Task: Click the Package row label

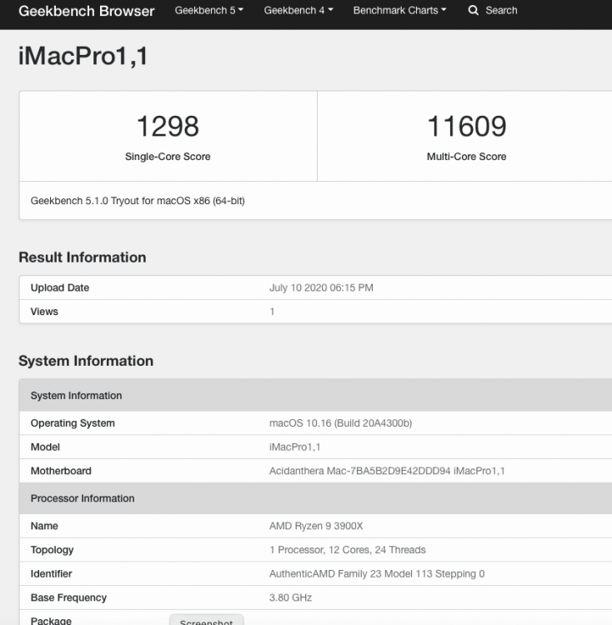Action: click(x=51, y=621)
